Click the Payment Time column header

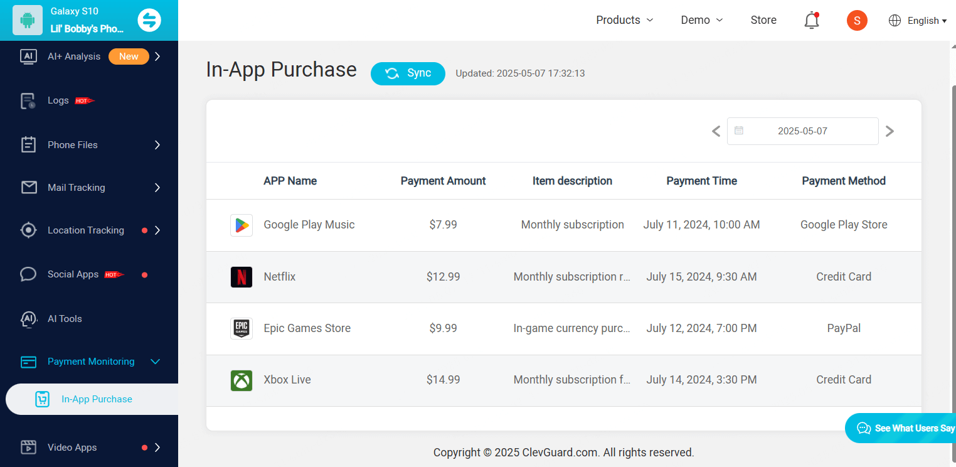pos(701,181)
